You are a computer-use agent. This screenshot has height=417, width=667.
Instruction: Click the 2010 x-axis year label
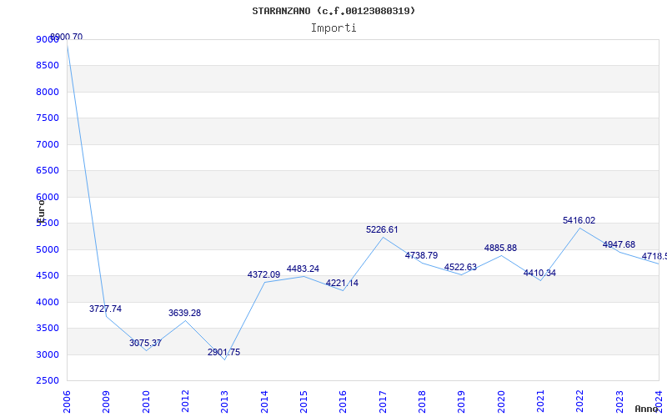point(146,401)
